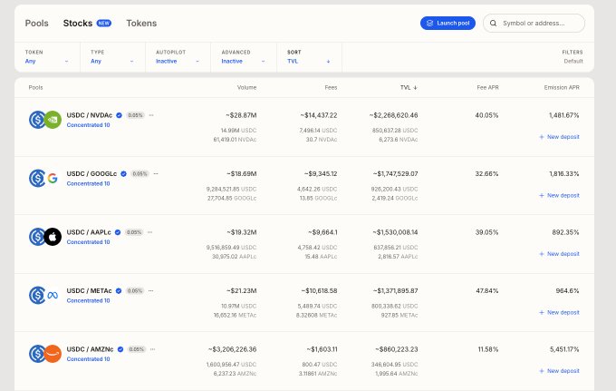Switch to the Pools tab
Image resolution: width=616 pixels, height=391 pixels.
pos(36,24)
